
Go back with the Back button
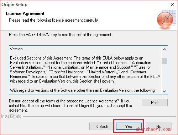102,126
